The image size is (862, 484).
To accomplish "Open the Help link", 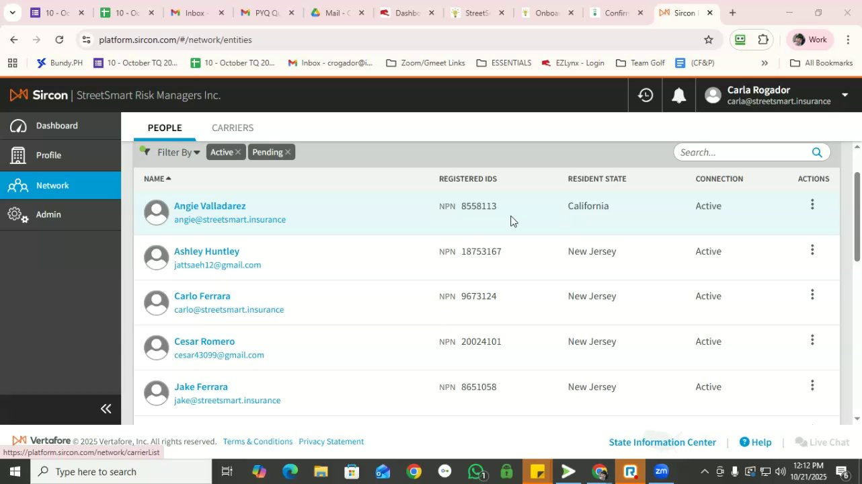I will coord(755,442).
